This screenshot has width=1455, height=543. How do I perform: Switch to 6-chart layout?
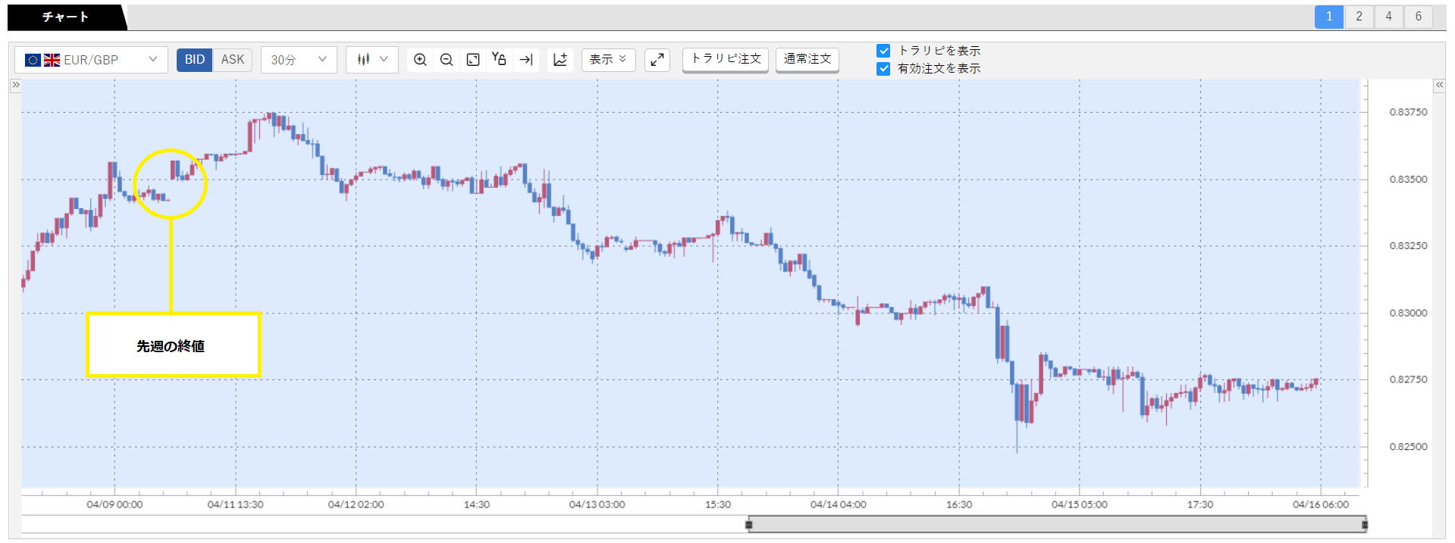[x=1418, y=17]
